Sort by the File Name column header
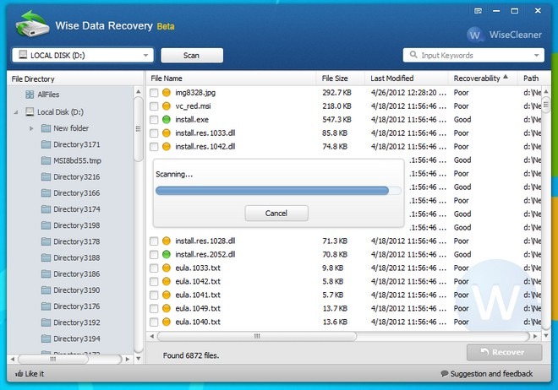Screen dimensions: 558x390 coord(232,79)
